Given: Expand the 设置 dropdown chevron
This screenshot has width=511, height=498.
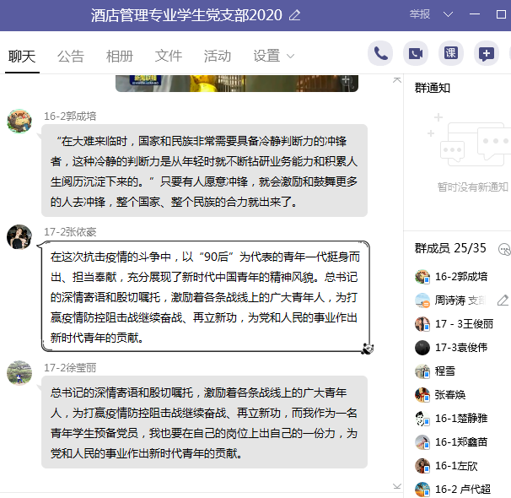Looking at the screenshot, I should [291, 57].
